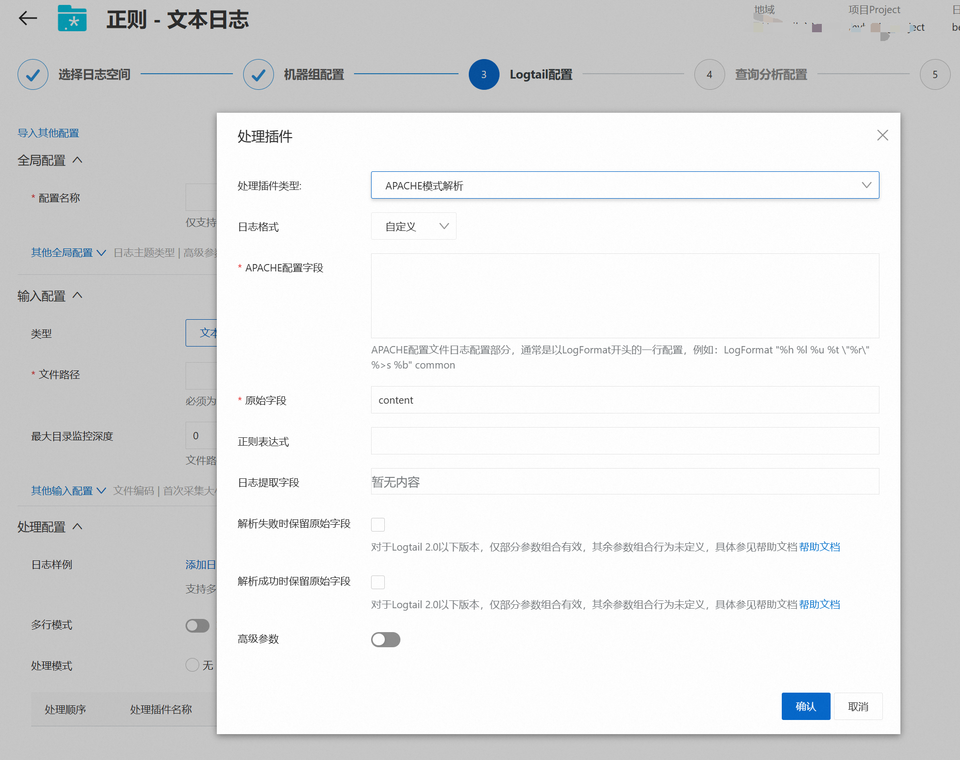Click the 处理插件名称 column header

click(161, 709)
